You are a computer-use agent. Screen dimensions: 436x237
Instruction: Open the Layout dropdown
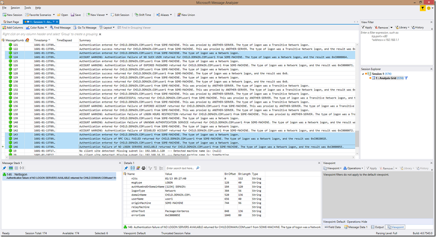click(107, 27)
